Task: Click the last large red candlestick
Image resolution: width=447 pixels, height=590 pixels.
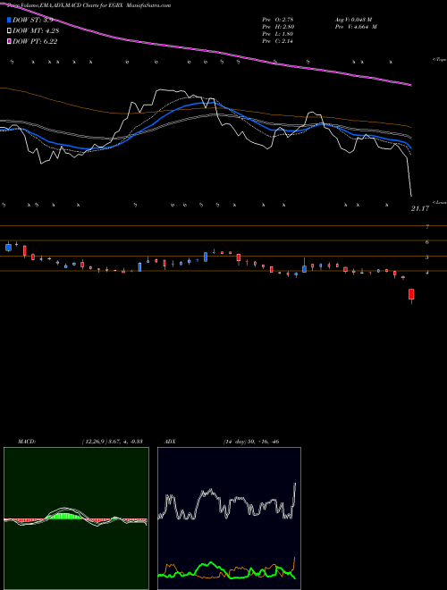Action: pos(411,295)
